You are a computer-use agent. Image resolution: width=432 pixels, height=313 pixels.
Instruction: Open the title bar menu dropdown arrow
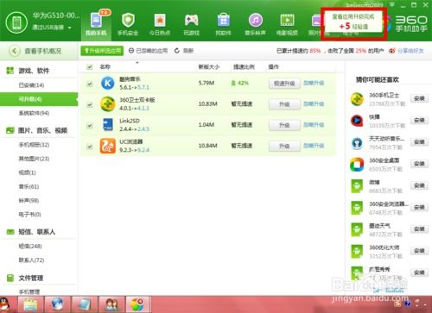click(x=392, y=4)
